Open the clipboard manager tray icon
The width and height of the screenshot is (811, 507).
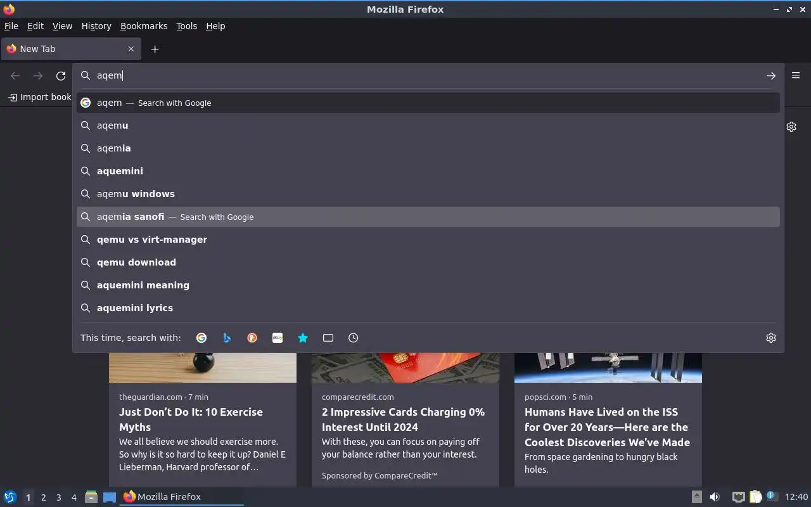(755, 497)
